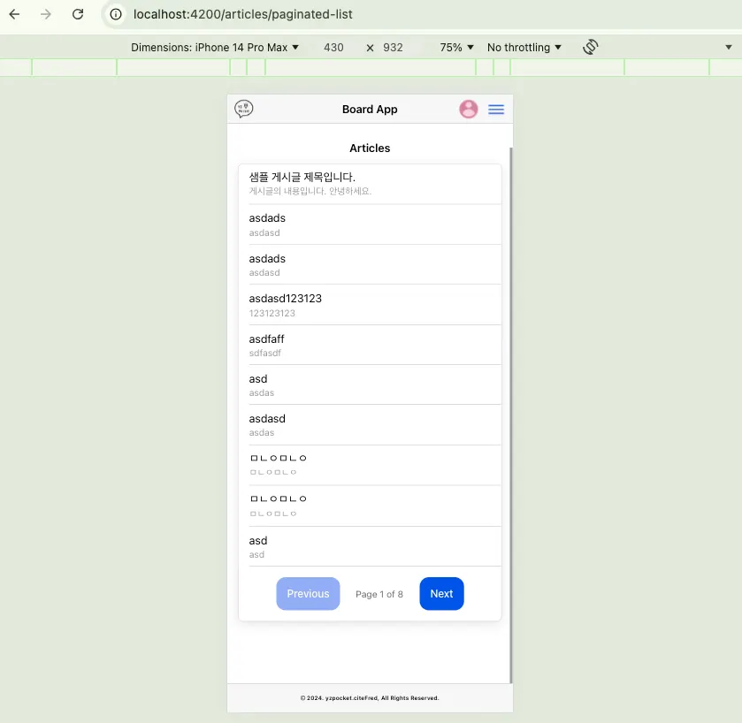742x723 pixels.
Task: Open the hamburger menu
Action: [496, 110]
